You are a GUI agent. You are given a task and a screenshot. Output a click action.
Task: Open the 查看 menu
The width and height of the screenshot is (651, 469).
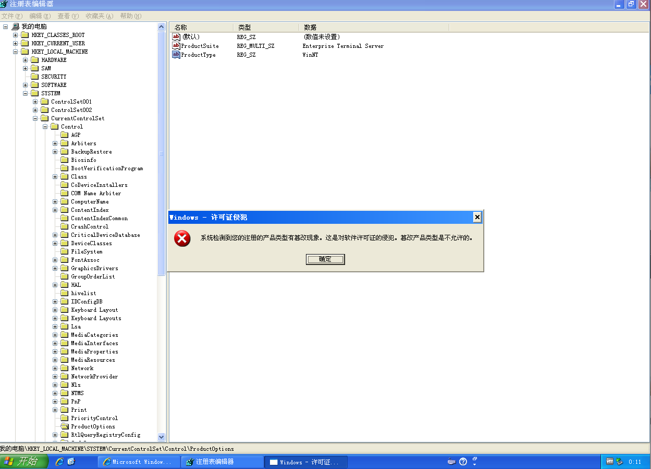pyautogui.click(x=68, y=16)
